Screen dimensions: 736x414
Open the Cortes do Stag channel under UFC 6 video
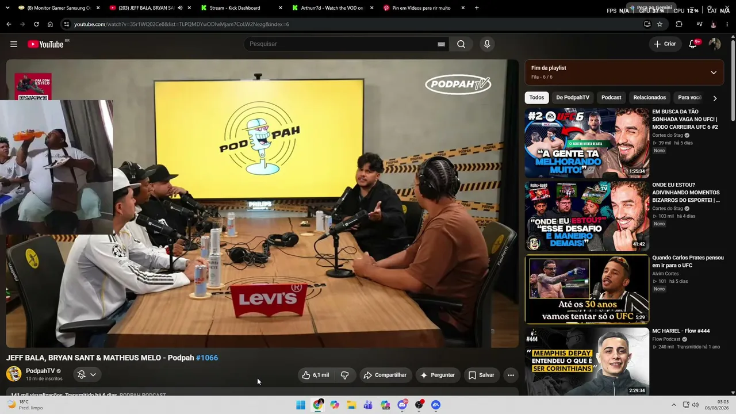(x=668, y=135)
